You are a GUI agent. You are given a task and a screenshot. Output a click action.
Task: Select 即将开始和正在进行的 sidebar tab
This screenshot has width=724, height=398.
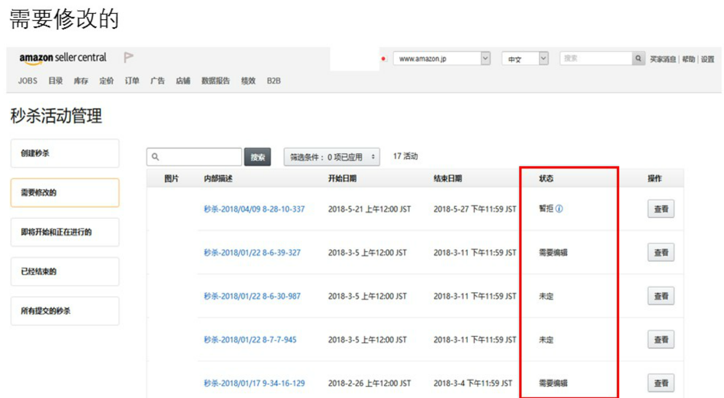[65, 232]
